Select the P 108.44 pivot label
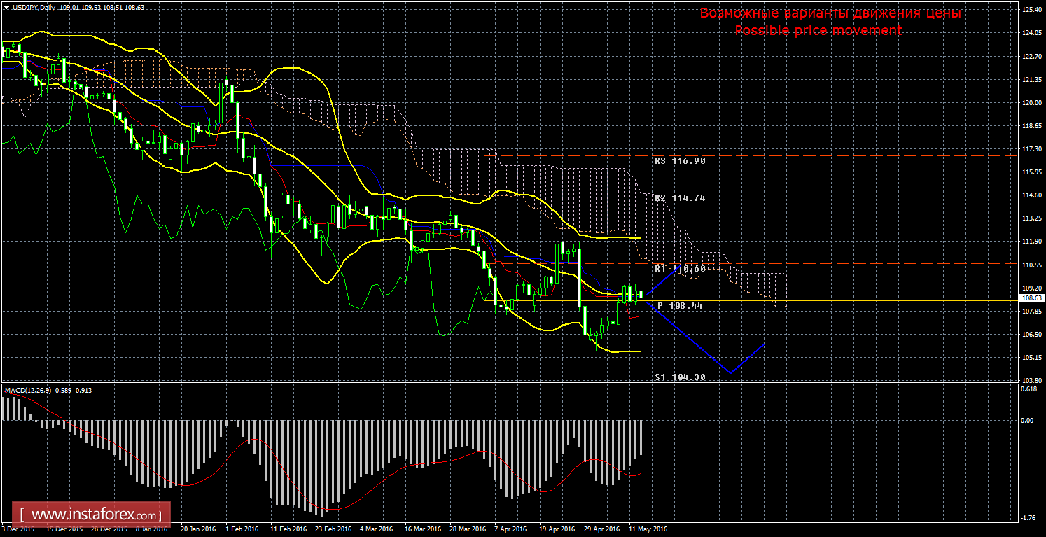Viewport: 1046px width, 537px height. (x=680, y=306)
